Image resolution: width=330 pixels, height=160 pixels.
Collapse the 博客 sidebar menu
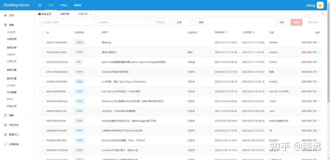(30, 25)
